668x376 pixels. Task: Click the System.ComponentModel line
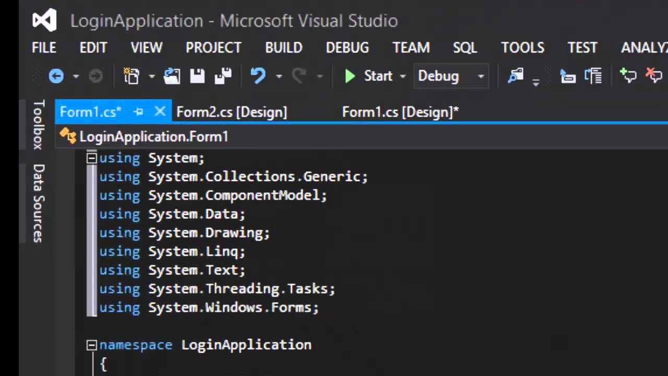(x=213, y=195)
